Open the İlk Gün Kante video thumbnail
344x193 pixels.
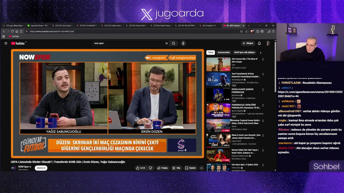218,79
